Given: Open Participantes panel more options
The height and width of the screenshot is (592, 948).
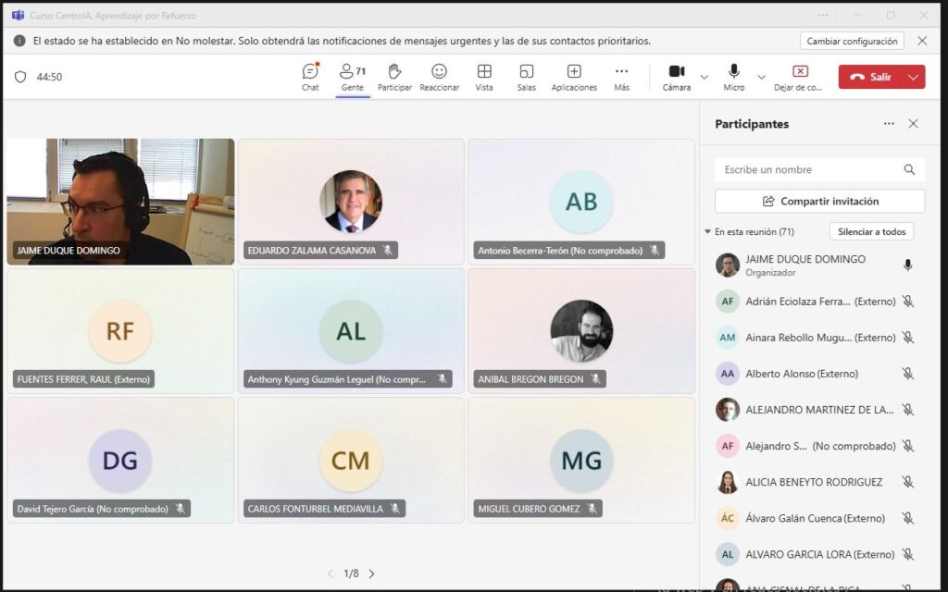Looking at the screenshot, I should 889,124.
